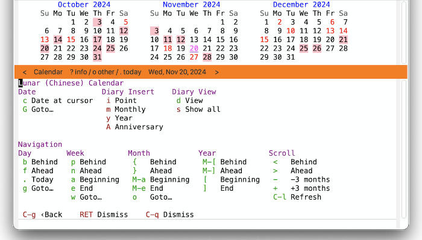Screen dimensions: 422x240
Task: Click the '<' scroll-back arrow in orange bar
Action: pyautogui.click(x=25, y=72)
